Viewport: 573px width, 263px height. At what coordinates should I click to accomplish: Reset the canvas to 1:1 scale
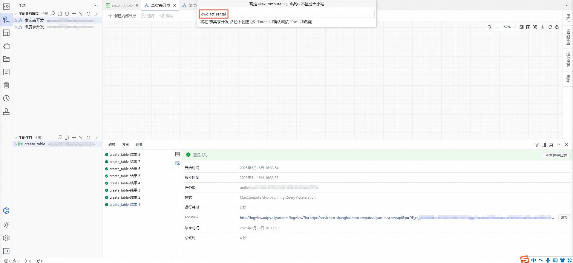point(522,27)
